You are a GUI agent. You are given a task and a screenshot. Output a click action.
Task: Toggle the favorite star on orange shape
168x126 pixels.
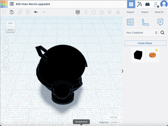[156, 50]
